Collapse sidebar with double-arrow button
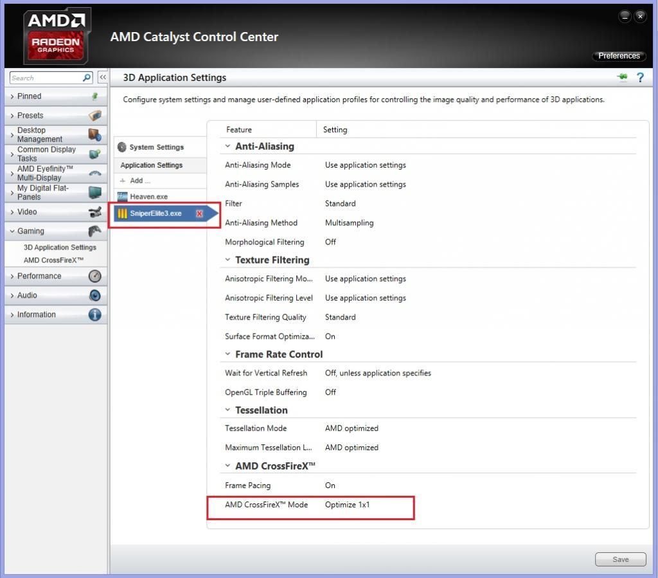 coord(102,77)
